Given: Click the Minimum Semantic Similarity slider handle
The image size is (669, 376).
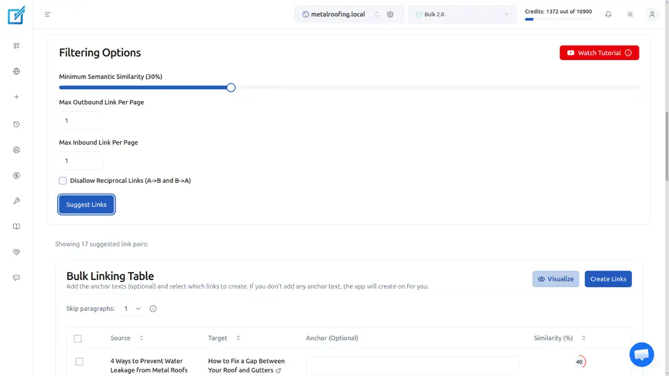Looking at the screenshot, I should pos(231,88).
